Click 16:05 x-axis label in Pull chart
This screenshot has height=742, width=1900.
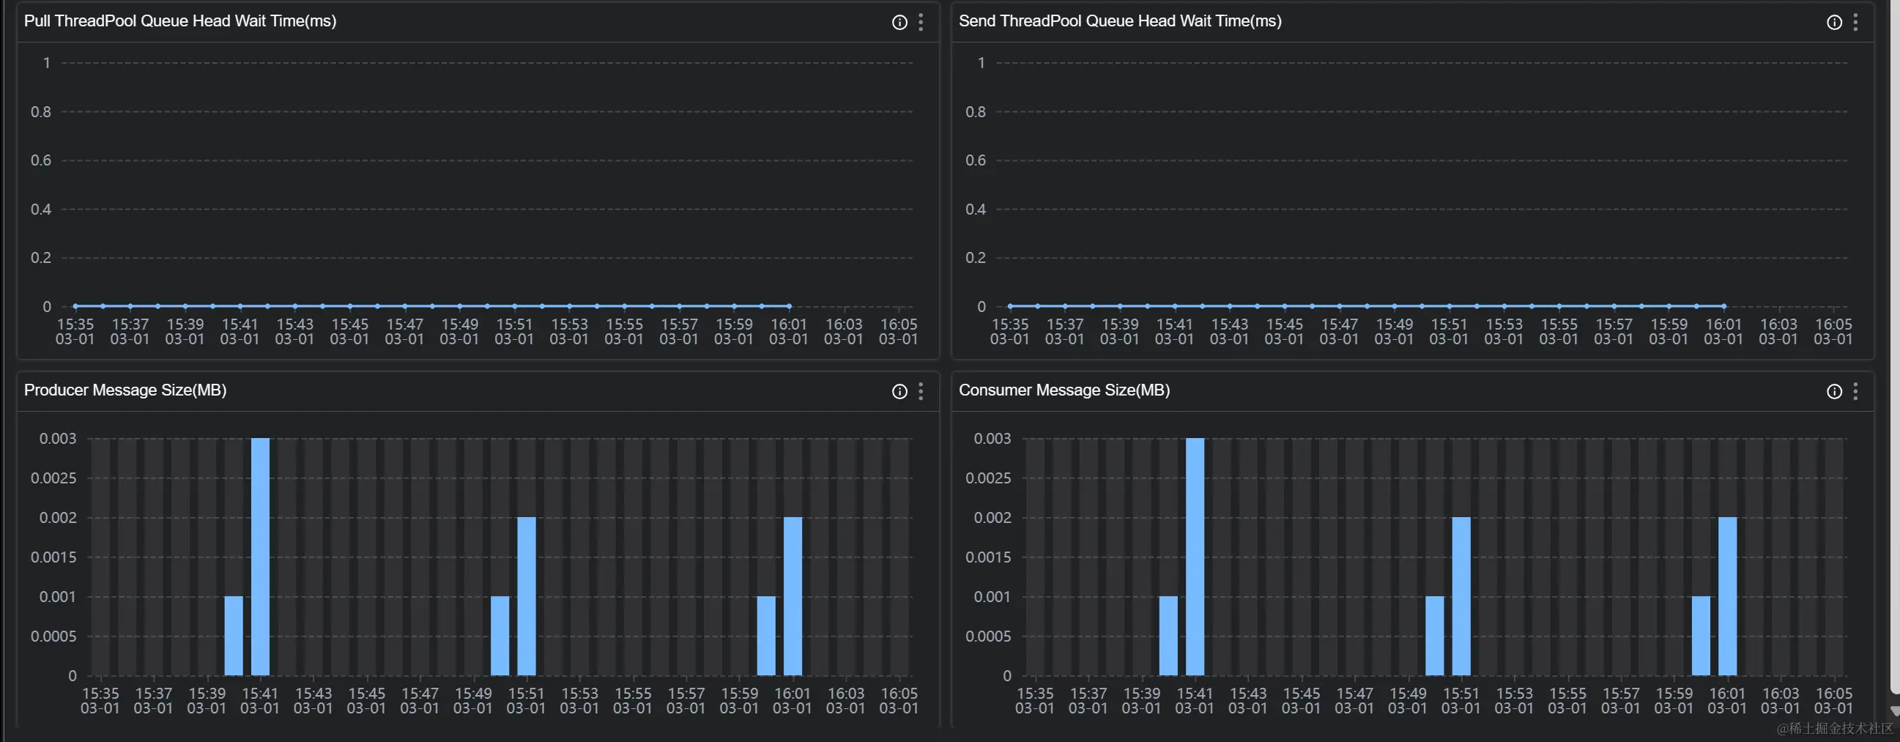pyautogui.click(x=899, y=332)
